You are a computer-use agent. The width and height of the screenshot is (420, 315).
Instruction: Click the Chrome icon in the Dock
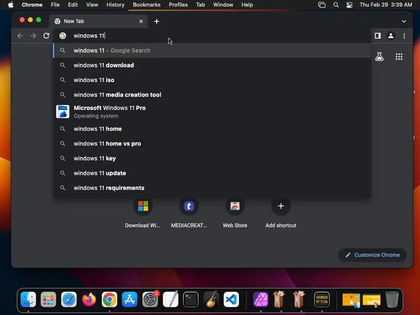click(x=109, y=299)
